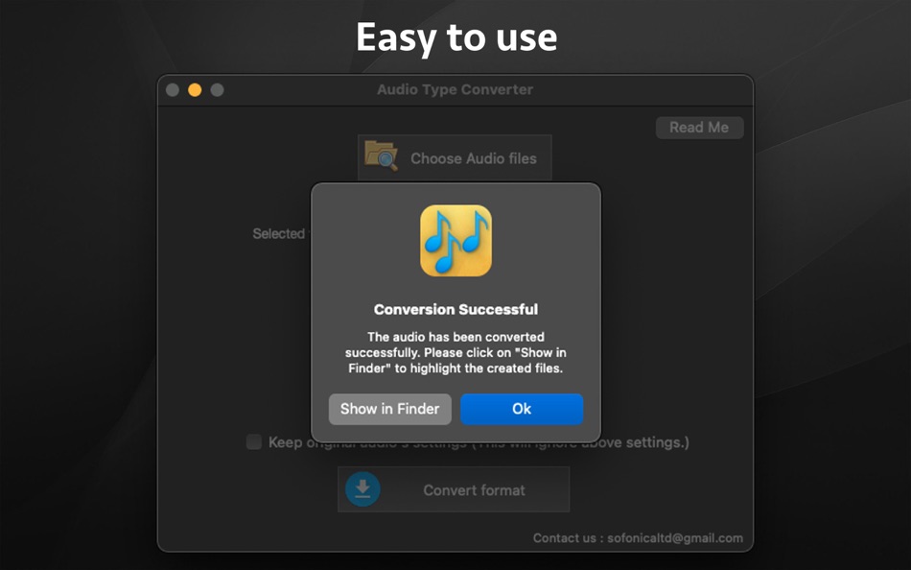Click the Conversion Successful dialog title
911x570 pixels.
click(455, 309)
